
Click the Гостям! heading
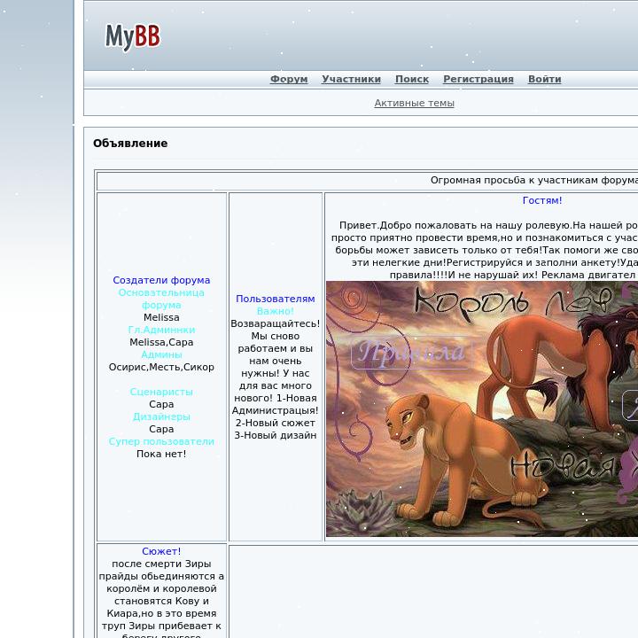(x=542, y=200)
